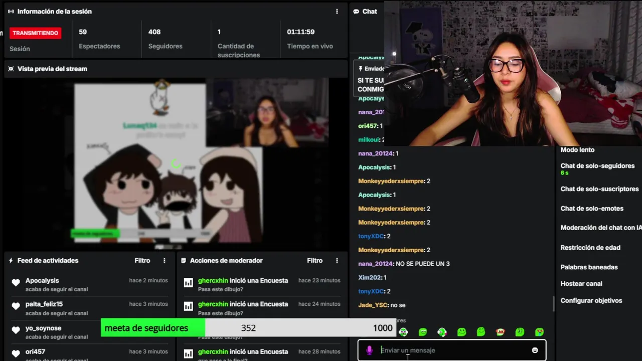
Task: Click the lightning icon of Feed de actividades
Action: [11, 261]
